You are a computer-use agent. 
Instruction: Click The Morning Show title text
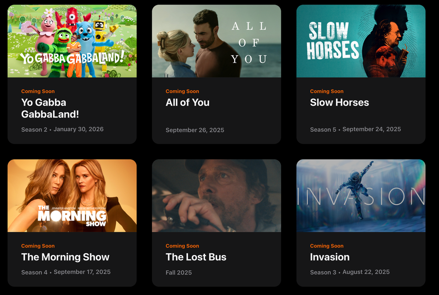65,257
